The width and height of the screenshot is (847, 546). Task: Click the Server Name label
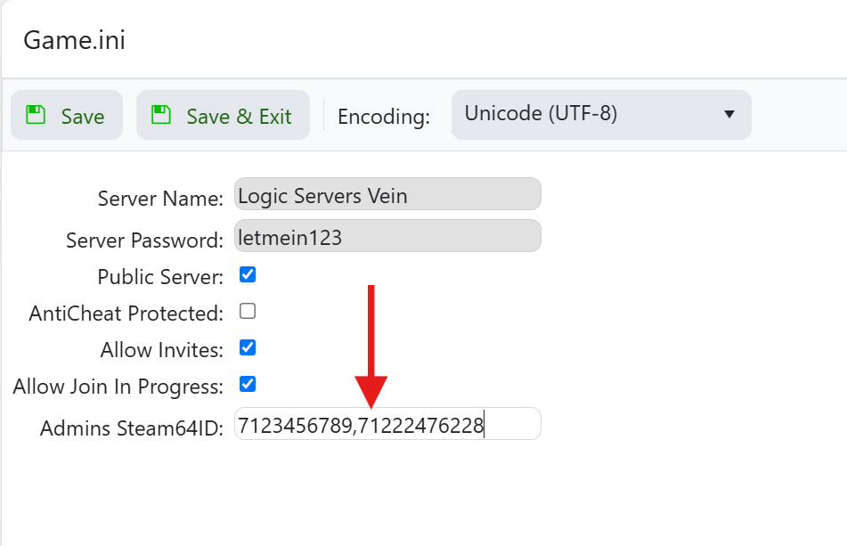point(160,199)
